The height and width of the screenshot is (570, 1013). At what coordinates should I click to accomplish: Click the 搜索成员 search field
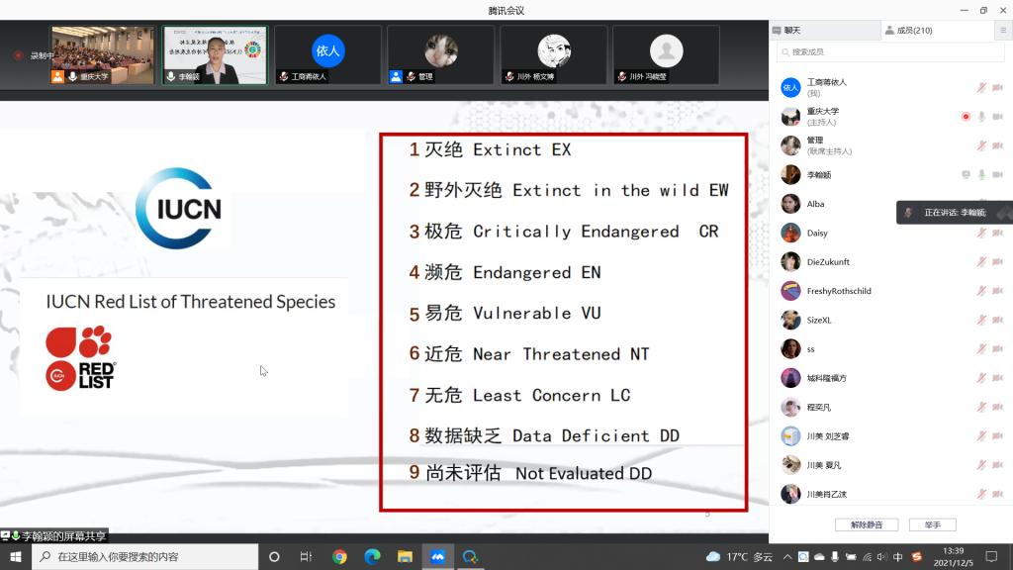click(890, 51)
